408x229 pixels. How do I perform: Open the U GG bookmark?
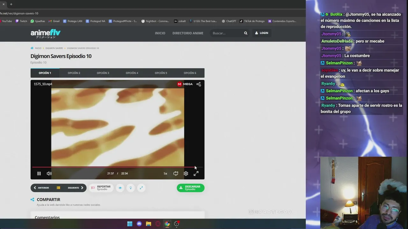[x=203, y=21]
